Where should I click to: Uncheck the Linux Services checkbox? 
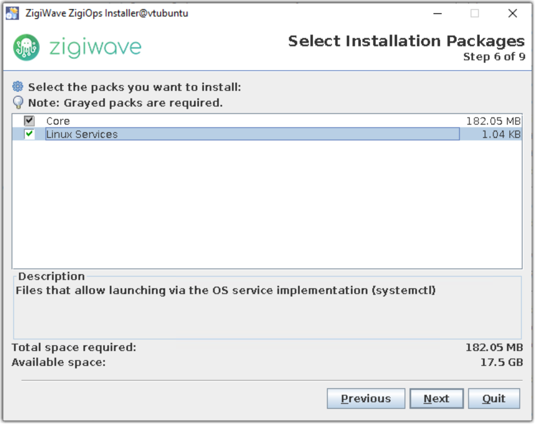click(29, 134)
